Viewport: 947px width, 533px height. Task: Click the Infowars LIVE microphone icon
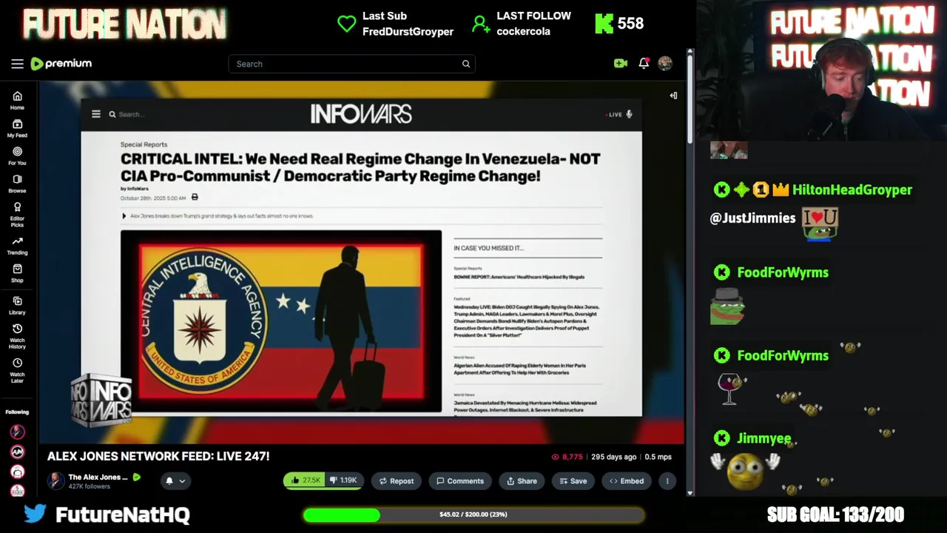click(629, 114)
